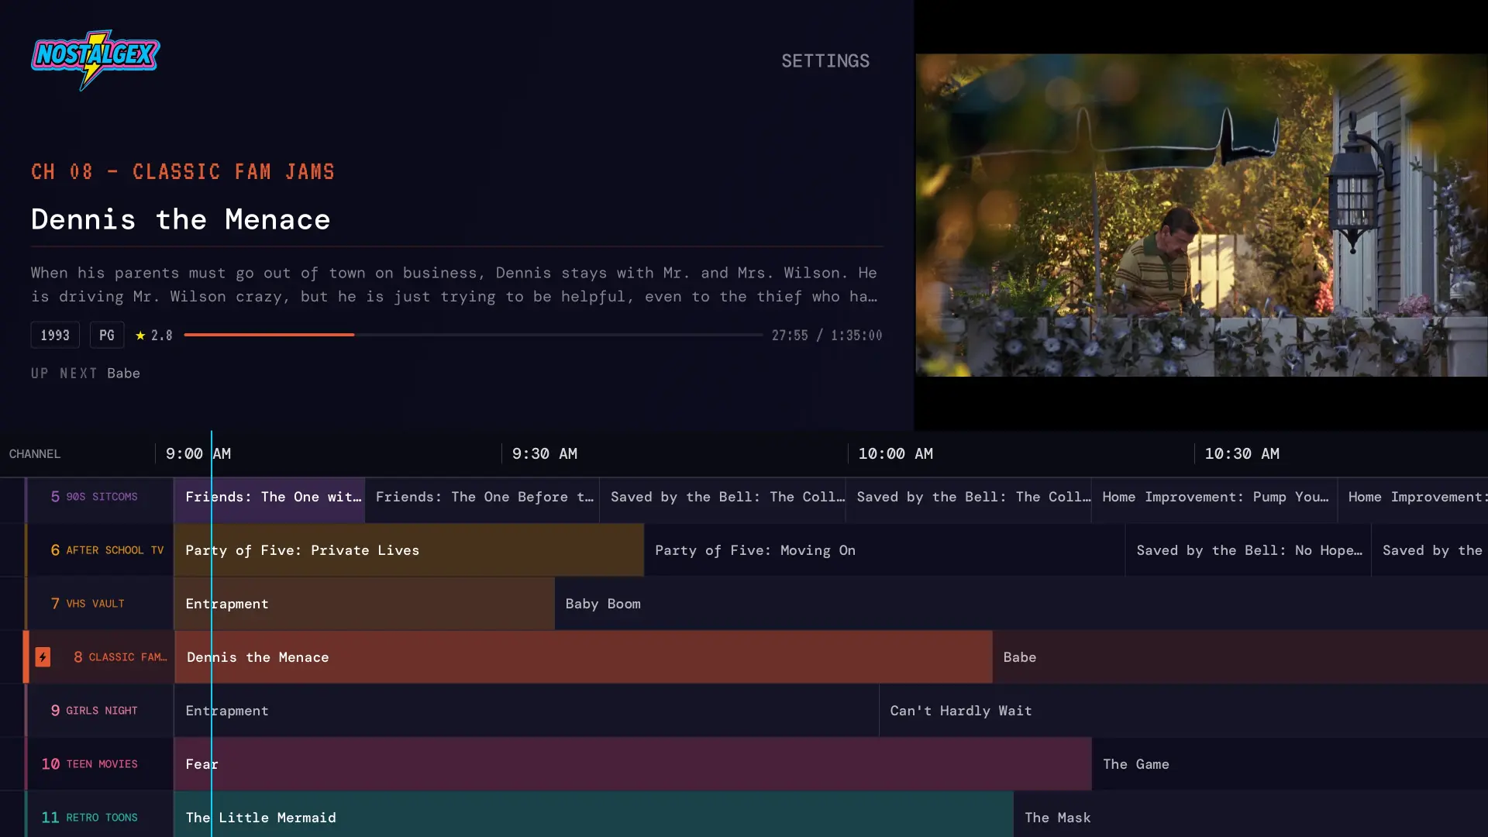Click the 10:00 AM time marker
Screen dimensions: 1488x837
click(x=896, y=454)
